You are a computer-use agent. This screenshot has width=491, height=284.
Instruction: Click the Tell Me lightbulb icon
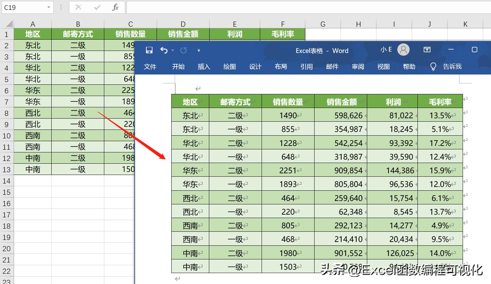pyautogui.click(x=433, y=67)
